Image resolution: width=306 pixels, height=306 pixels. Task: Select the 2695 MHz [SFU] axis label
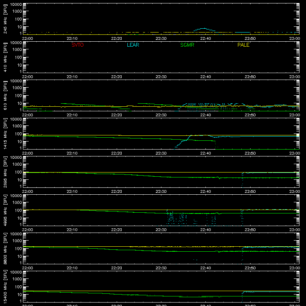[x=5, y=172]
